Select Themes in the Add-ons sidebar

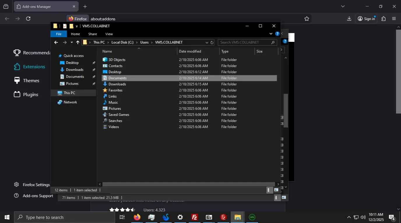(27, 80)
